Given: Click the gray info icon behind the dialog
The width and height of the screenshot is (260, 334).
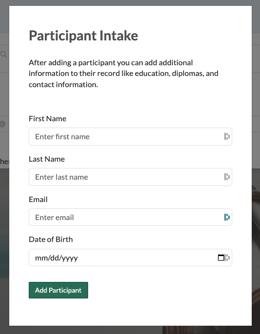Looking at the screenshot, I should point(2,124).
